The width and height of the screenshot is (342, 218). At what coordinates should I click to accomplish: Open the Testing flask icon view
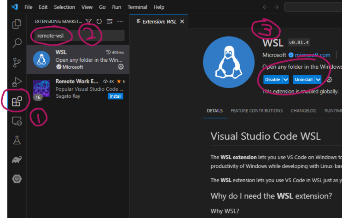click(17, 140)
